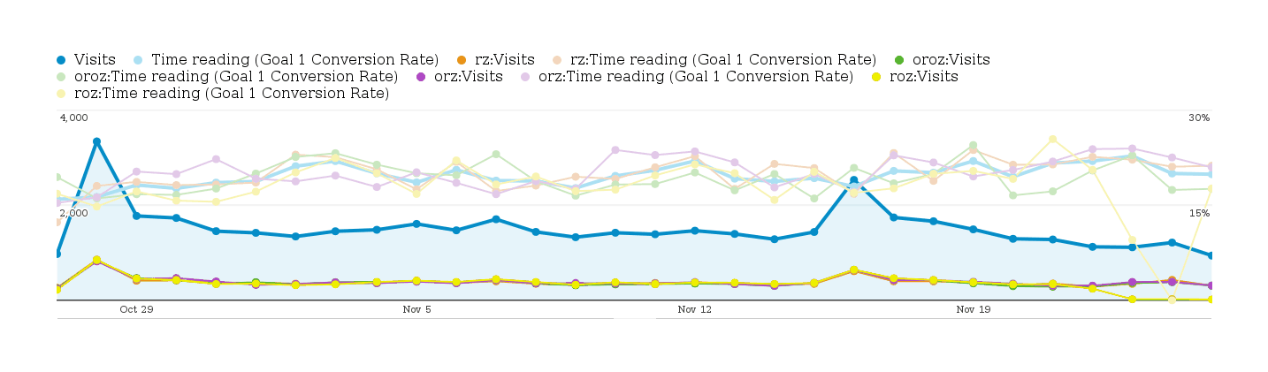Toggle orz:Time reading conversion rate legend
1268x372 pixels.
[695, 77]
